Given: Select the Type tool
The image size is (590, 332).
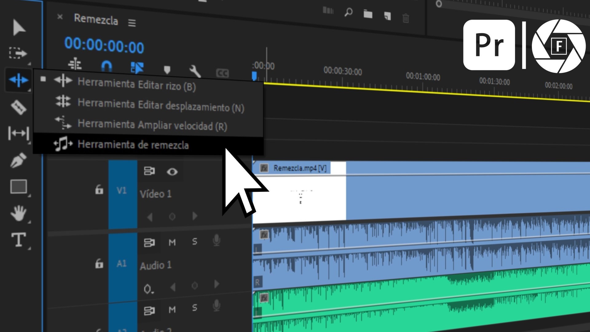Looking at the screenshot, I should (18, 240).
